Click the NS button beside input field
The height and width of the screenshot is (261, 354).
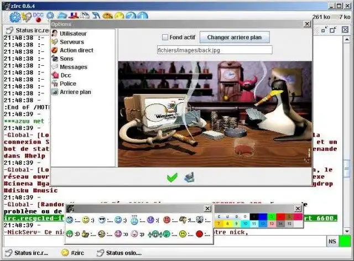pos(332,241)
